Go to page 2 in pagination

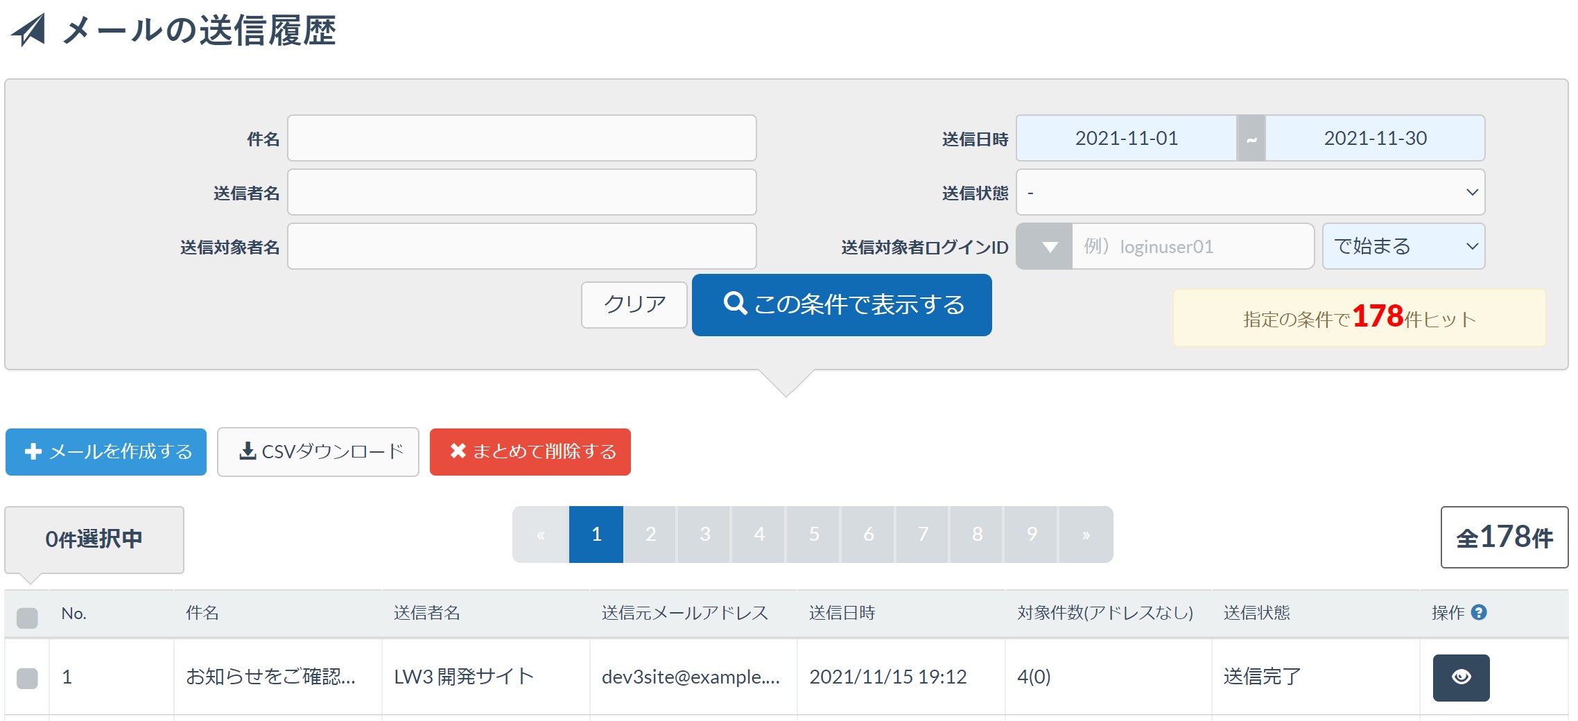[650, 534]
